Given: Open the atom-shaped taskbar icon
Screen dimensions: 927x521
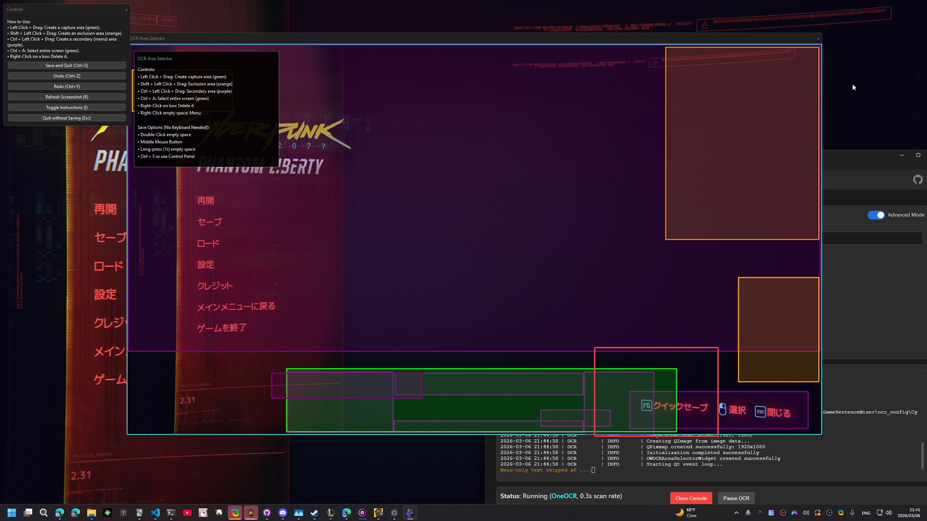Looking at the screenshot, I should tap(394, 512).
